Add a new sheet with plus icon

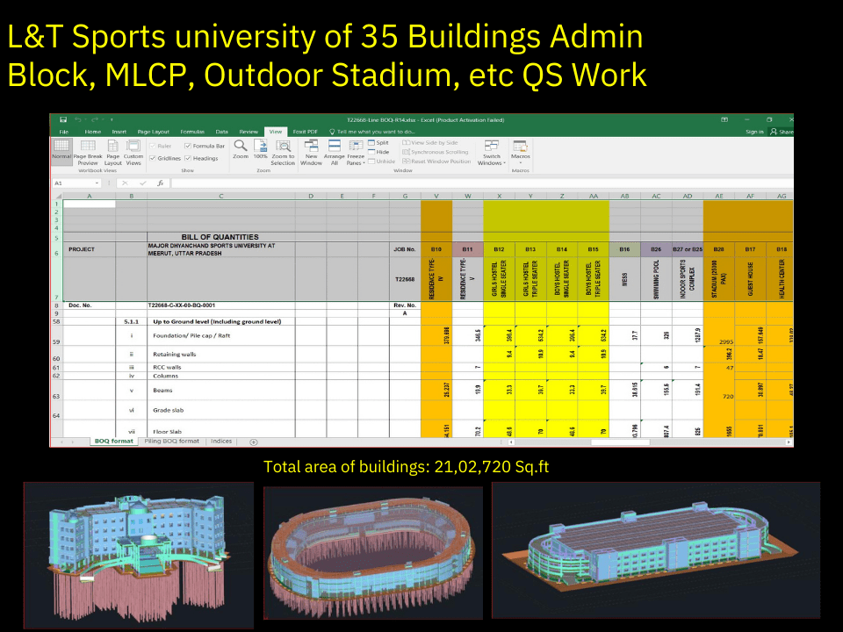click(254, 442)
